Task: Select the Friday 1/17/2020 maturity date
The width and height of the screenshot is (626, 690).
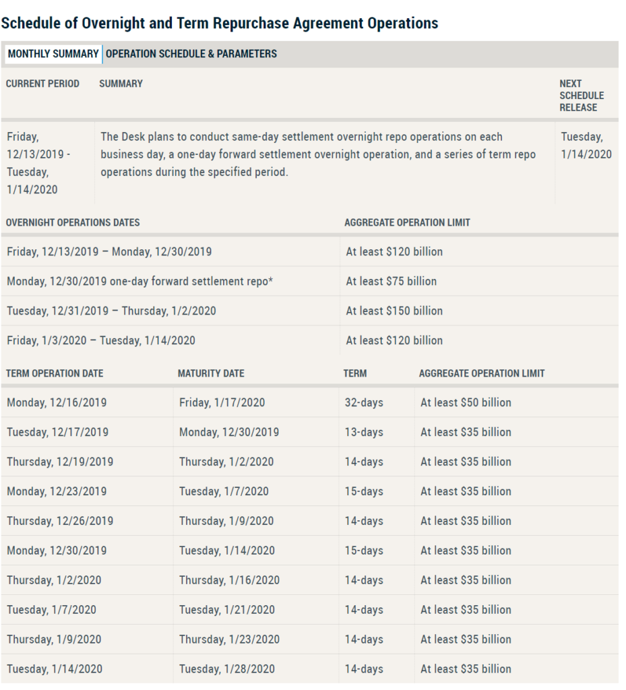Action: pyautogui.click(x=222, y=403)
